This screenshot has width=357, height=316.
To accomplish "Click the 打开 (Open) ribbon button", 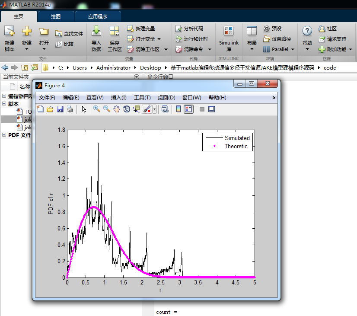I will [x=44, y=38].
